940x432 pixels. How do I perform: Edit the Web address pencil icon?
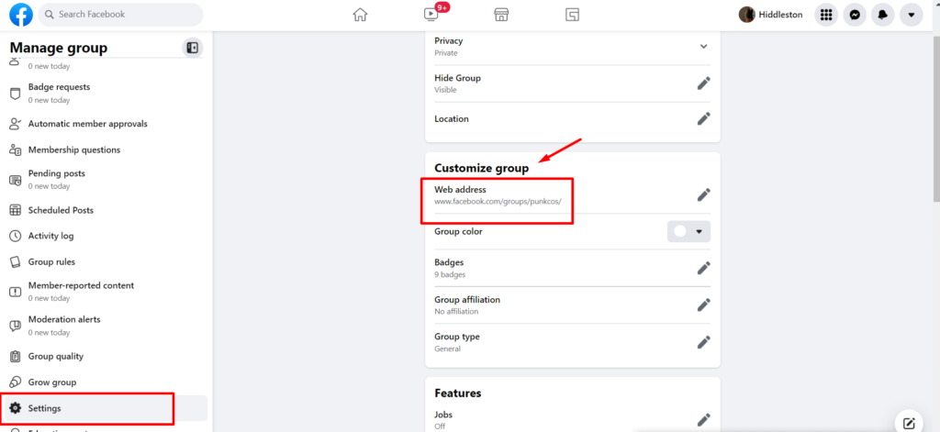(704, 194)
